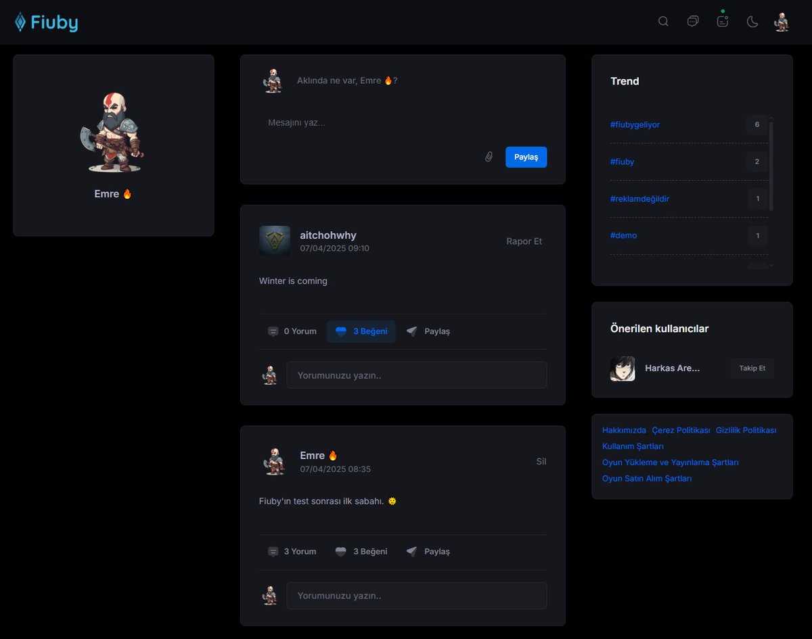Toggle the 3 Beğeni like on Emre's post
Image resolution: width=812 pixels, height=639 pixels.
[361, 552]
